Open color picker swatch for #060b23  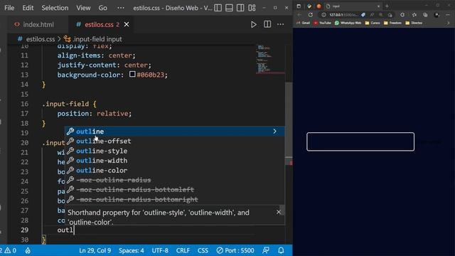coord(132,74)
